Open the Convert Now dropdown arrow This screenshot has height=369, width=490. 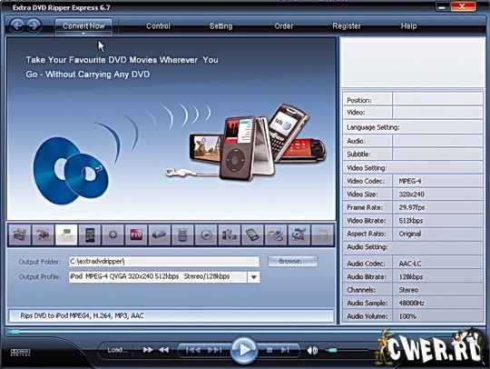click(x=83, y=34)
